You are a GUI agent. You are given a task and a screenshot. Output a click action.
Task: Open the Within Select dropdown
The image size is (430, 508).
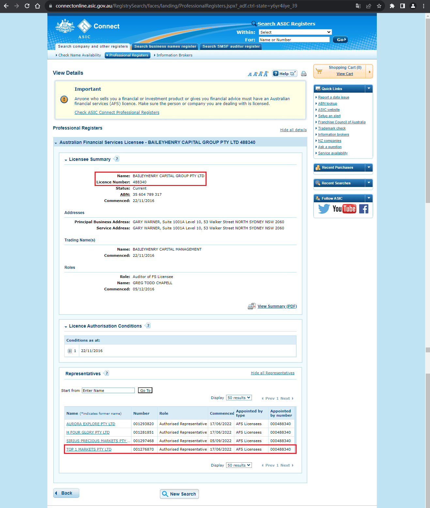(295, 32)
